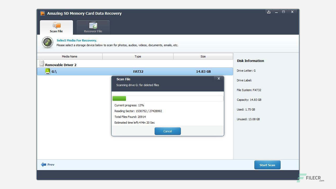Screen dimensions: 336x189
Task: Go back with the Prev arrow icon
Action: point(44,165)
